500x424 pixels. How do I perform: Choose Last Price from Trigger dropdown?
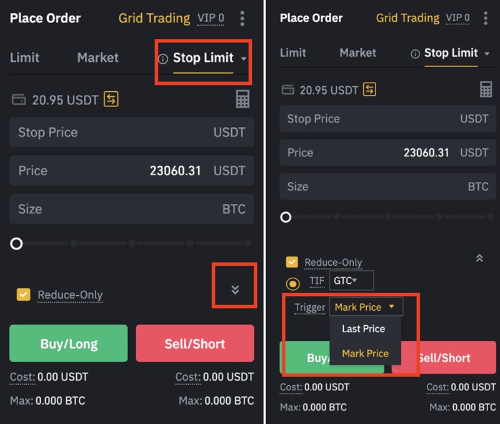tap(363, 329)
